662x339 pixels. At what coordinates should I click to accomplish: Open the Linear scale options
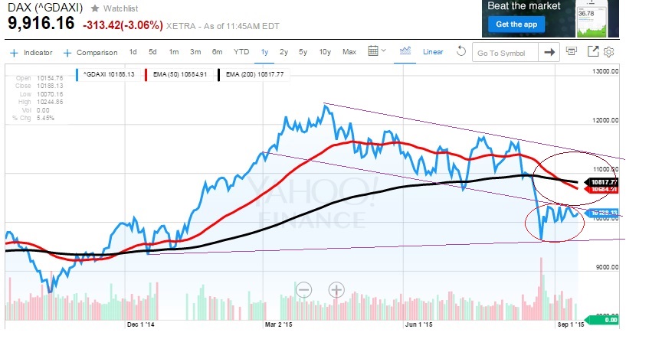click(433, 52)
